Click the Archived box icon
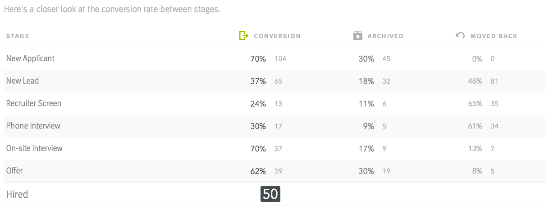This screenshot has width=558, height=218. (x=358, y=36)
